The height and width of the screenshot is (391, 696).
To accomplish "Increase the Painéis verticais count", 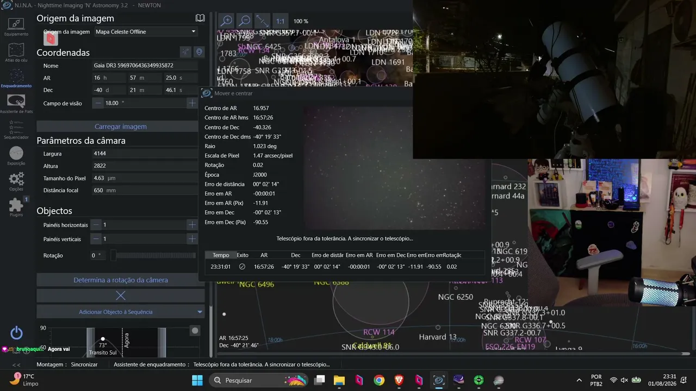I will (x=192, y=239).
